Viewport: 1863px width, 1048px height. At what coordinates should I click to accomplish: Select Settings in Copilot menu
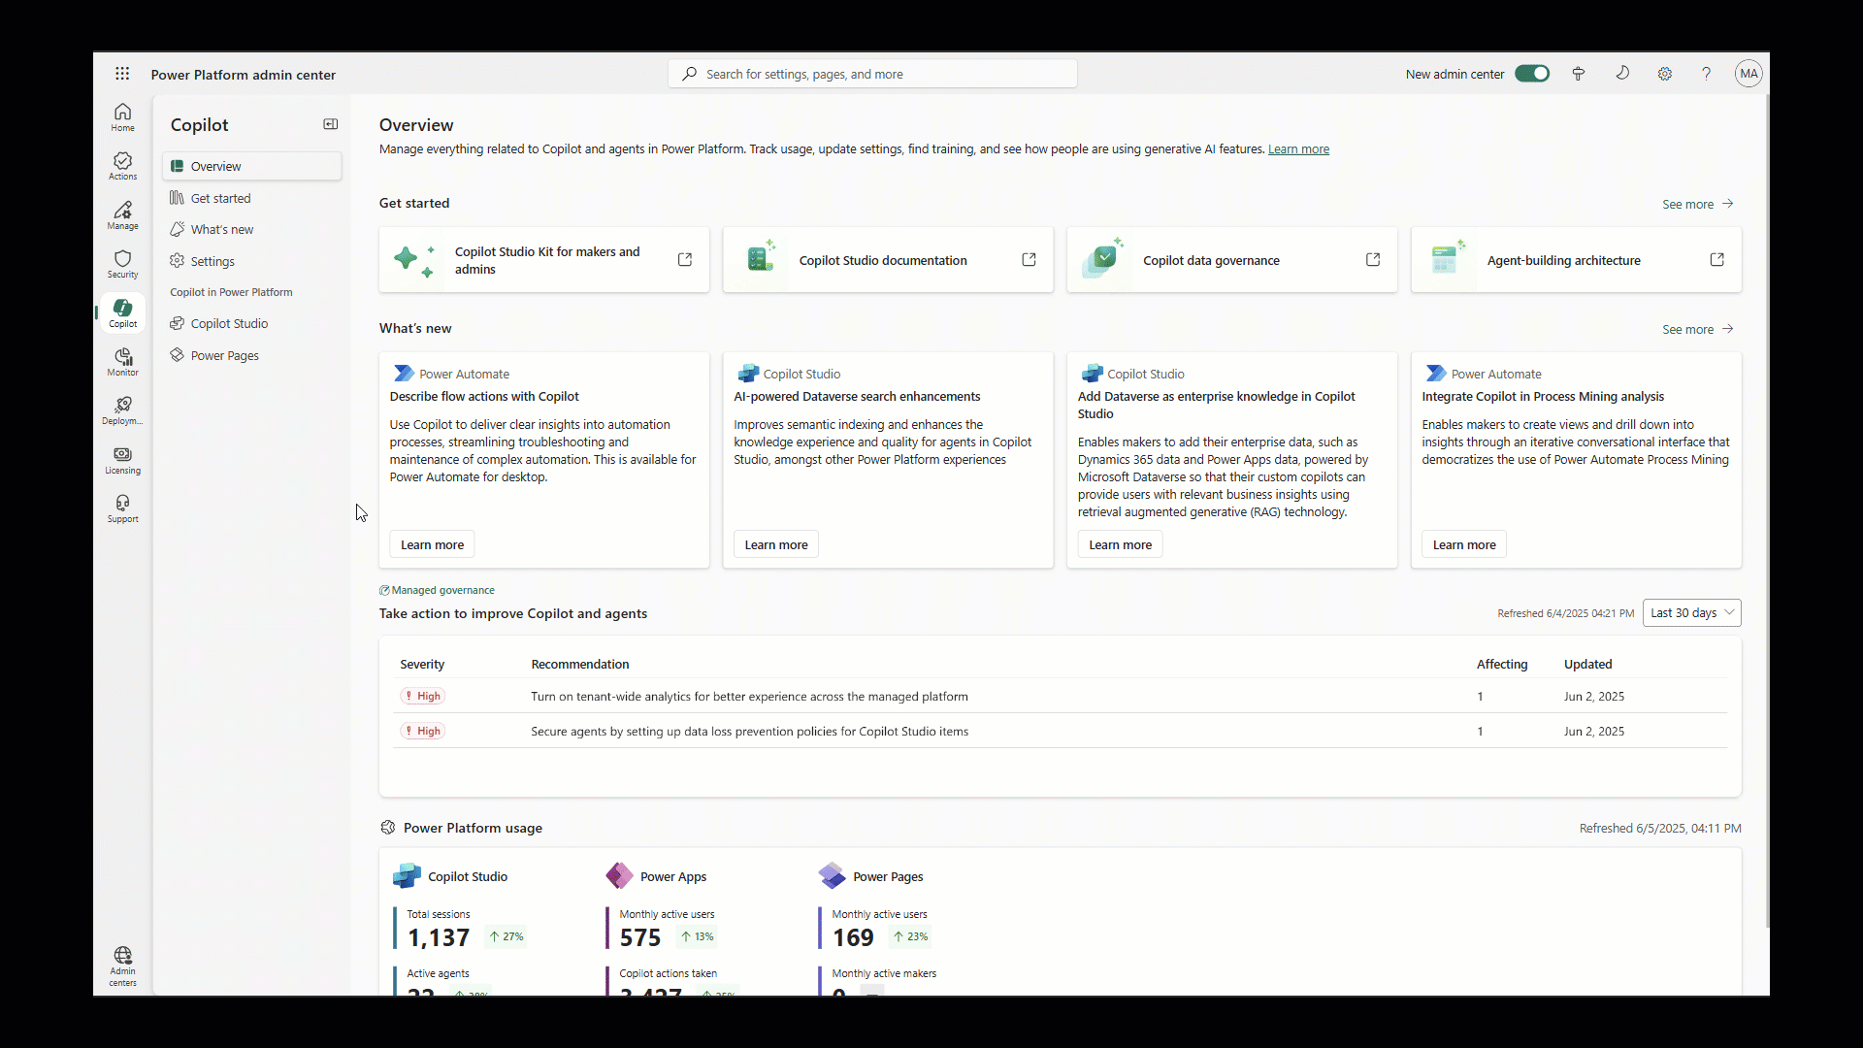[212, 261]
